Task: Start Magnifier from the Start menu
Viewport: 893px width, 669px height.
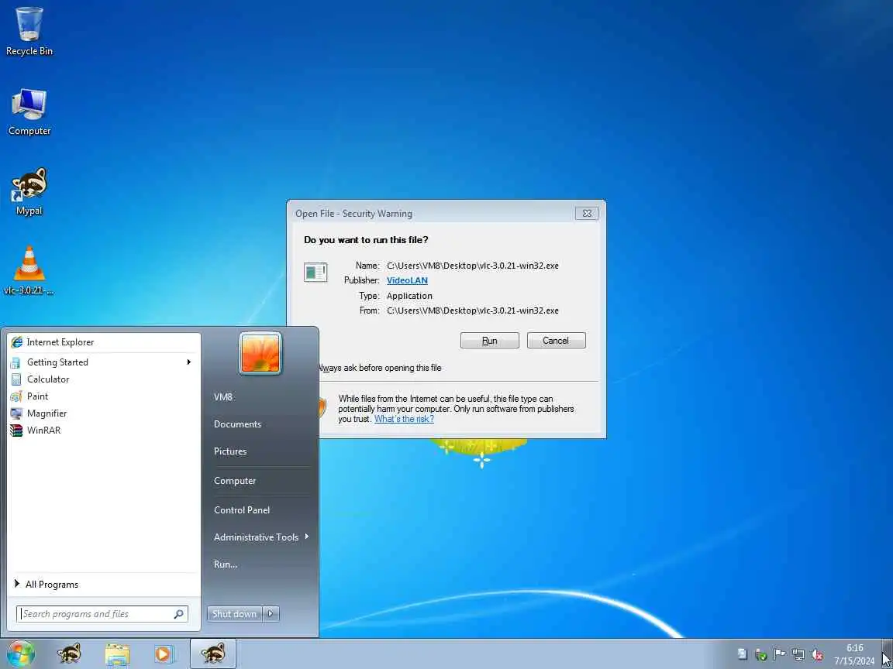Action: tap(104, 413)
